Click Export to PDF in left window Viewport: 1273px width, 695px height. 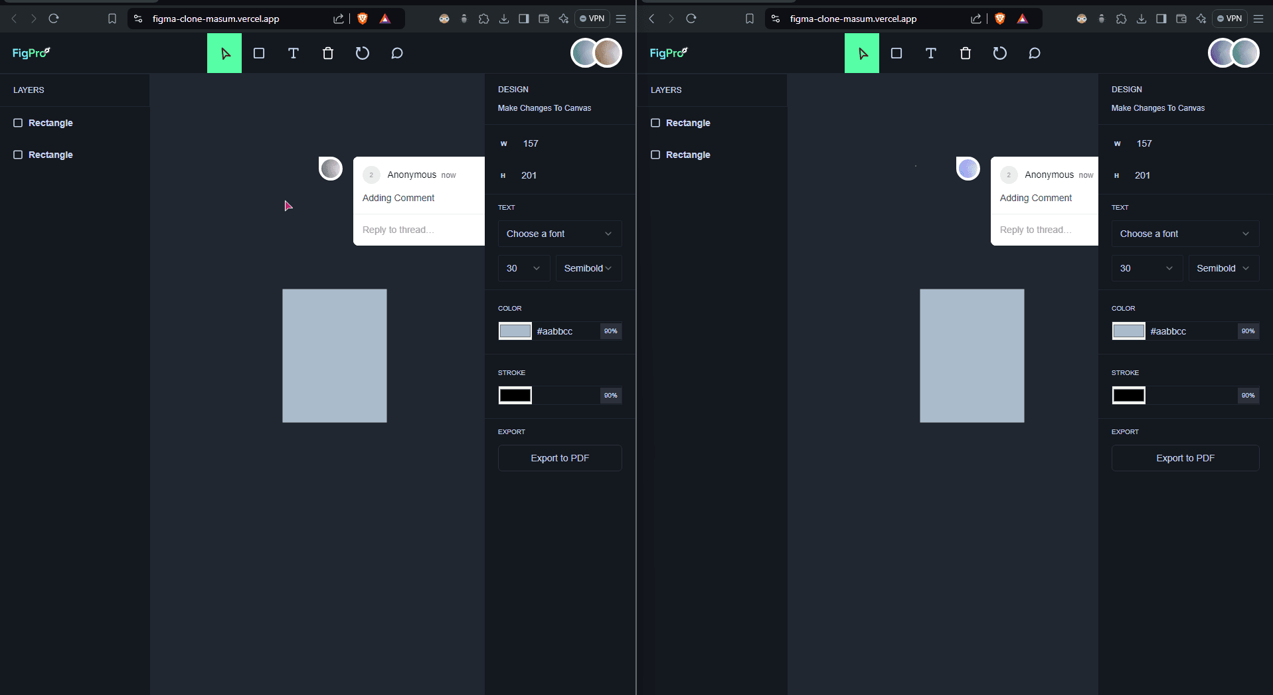point(559,458)
